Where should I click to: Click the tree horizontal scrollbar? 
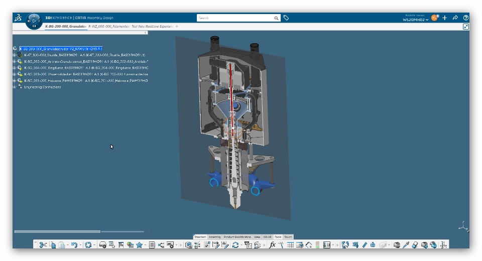point(57,231)
